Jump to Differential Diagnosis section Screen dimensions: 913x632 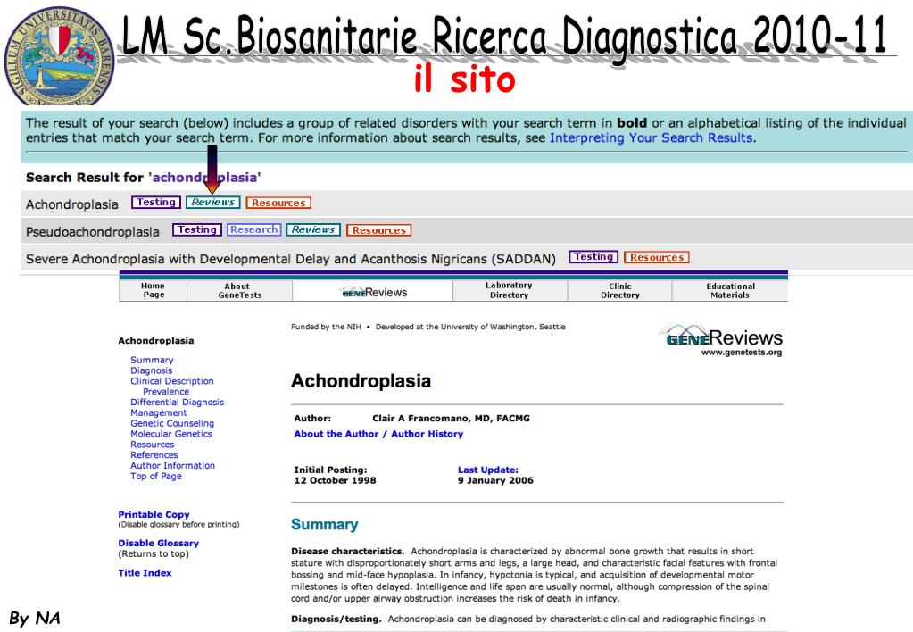(177, 402)
